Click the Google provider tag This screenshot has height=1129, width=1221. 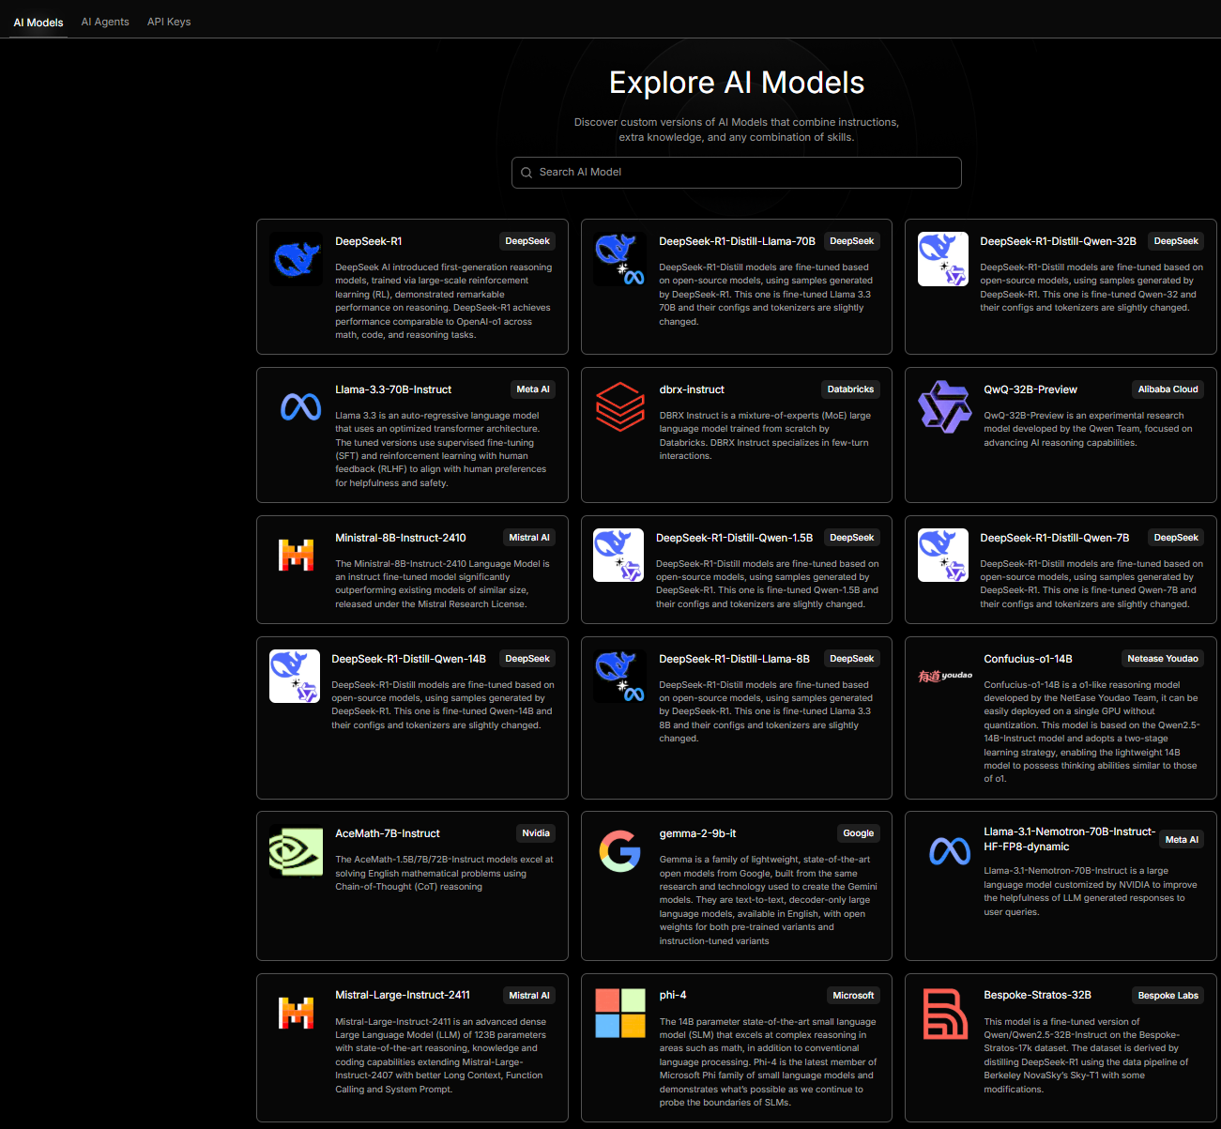[x=858, y=833]
